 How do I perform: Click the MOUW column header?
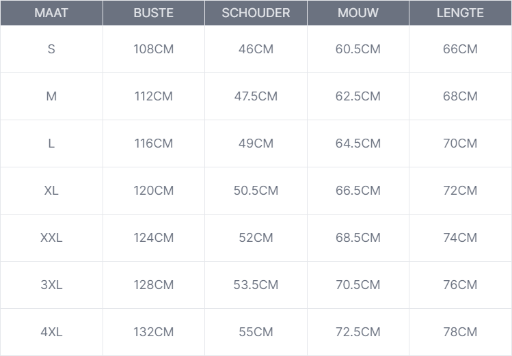(358, 13)
